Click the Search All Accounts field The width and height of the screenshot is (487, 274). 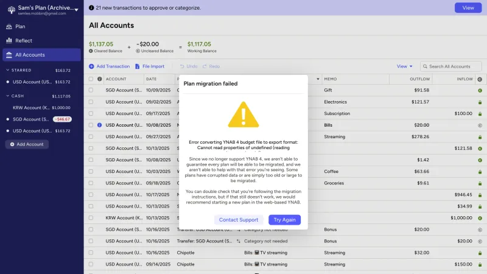450,66
